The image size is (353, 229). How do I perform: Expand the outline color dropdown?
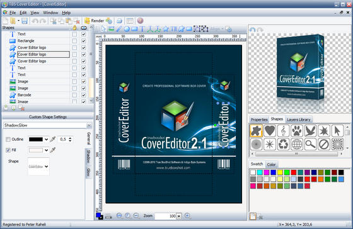[x=46, y=139]
